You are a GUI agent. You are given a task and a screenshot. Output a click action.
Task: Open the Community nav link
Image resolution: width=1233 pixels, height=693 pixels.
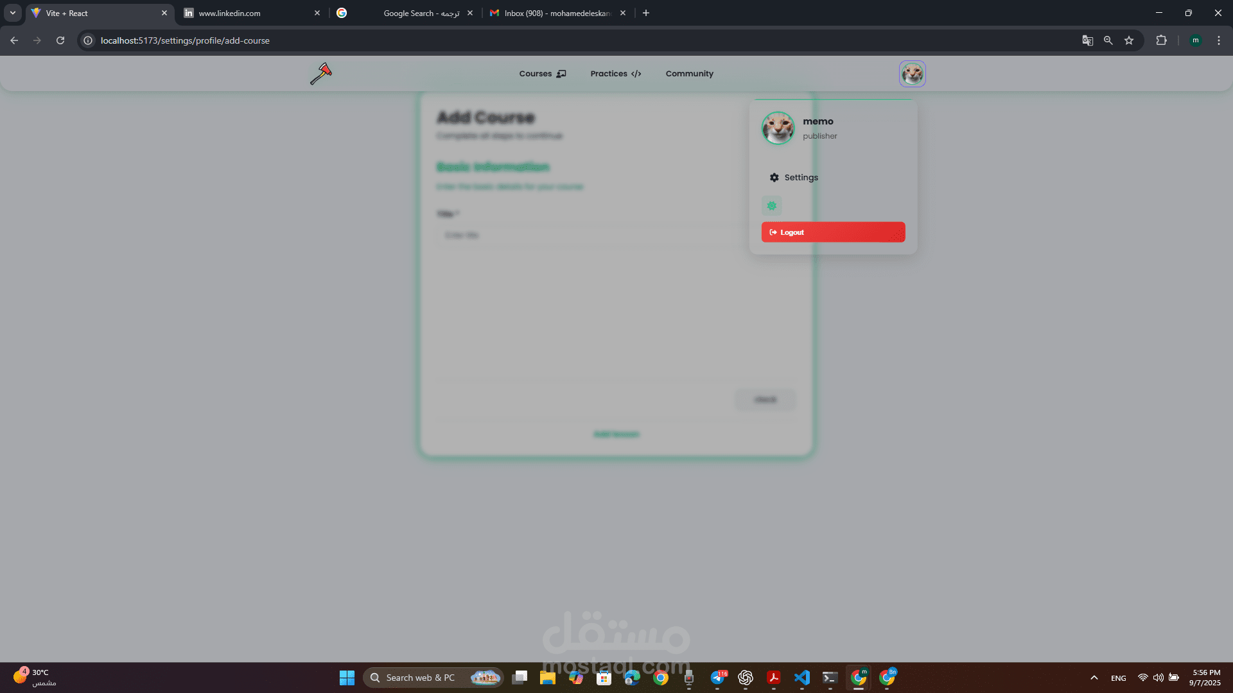(x=689, y=74)
